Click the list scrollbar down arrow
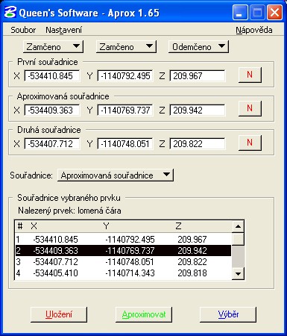The image size is (287, 336). point(238,273)
